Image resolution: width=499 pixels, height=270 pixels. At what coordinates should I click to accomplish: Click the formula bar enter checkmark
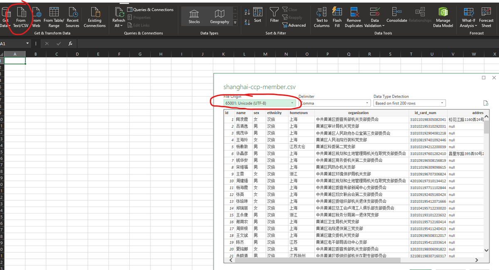[x=59, y=44]
